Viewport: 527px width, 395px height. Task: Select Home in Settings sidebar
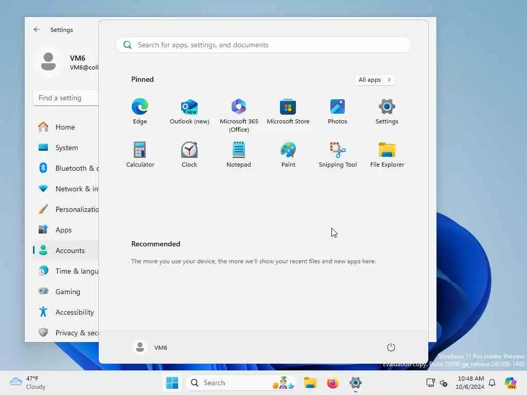[x=66, y=127]
